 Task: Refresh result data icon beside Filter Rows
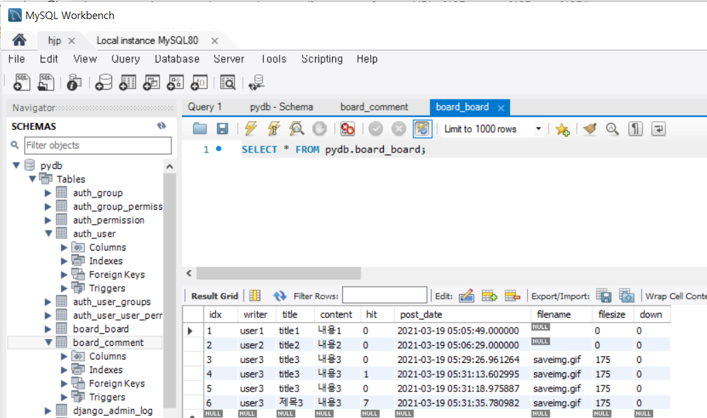pos(280,295)
